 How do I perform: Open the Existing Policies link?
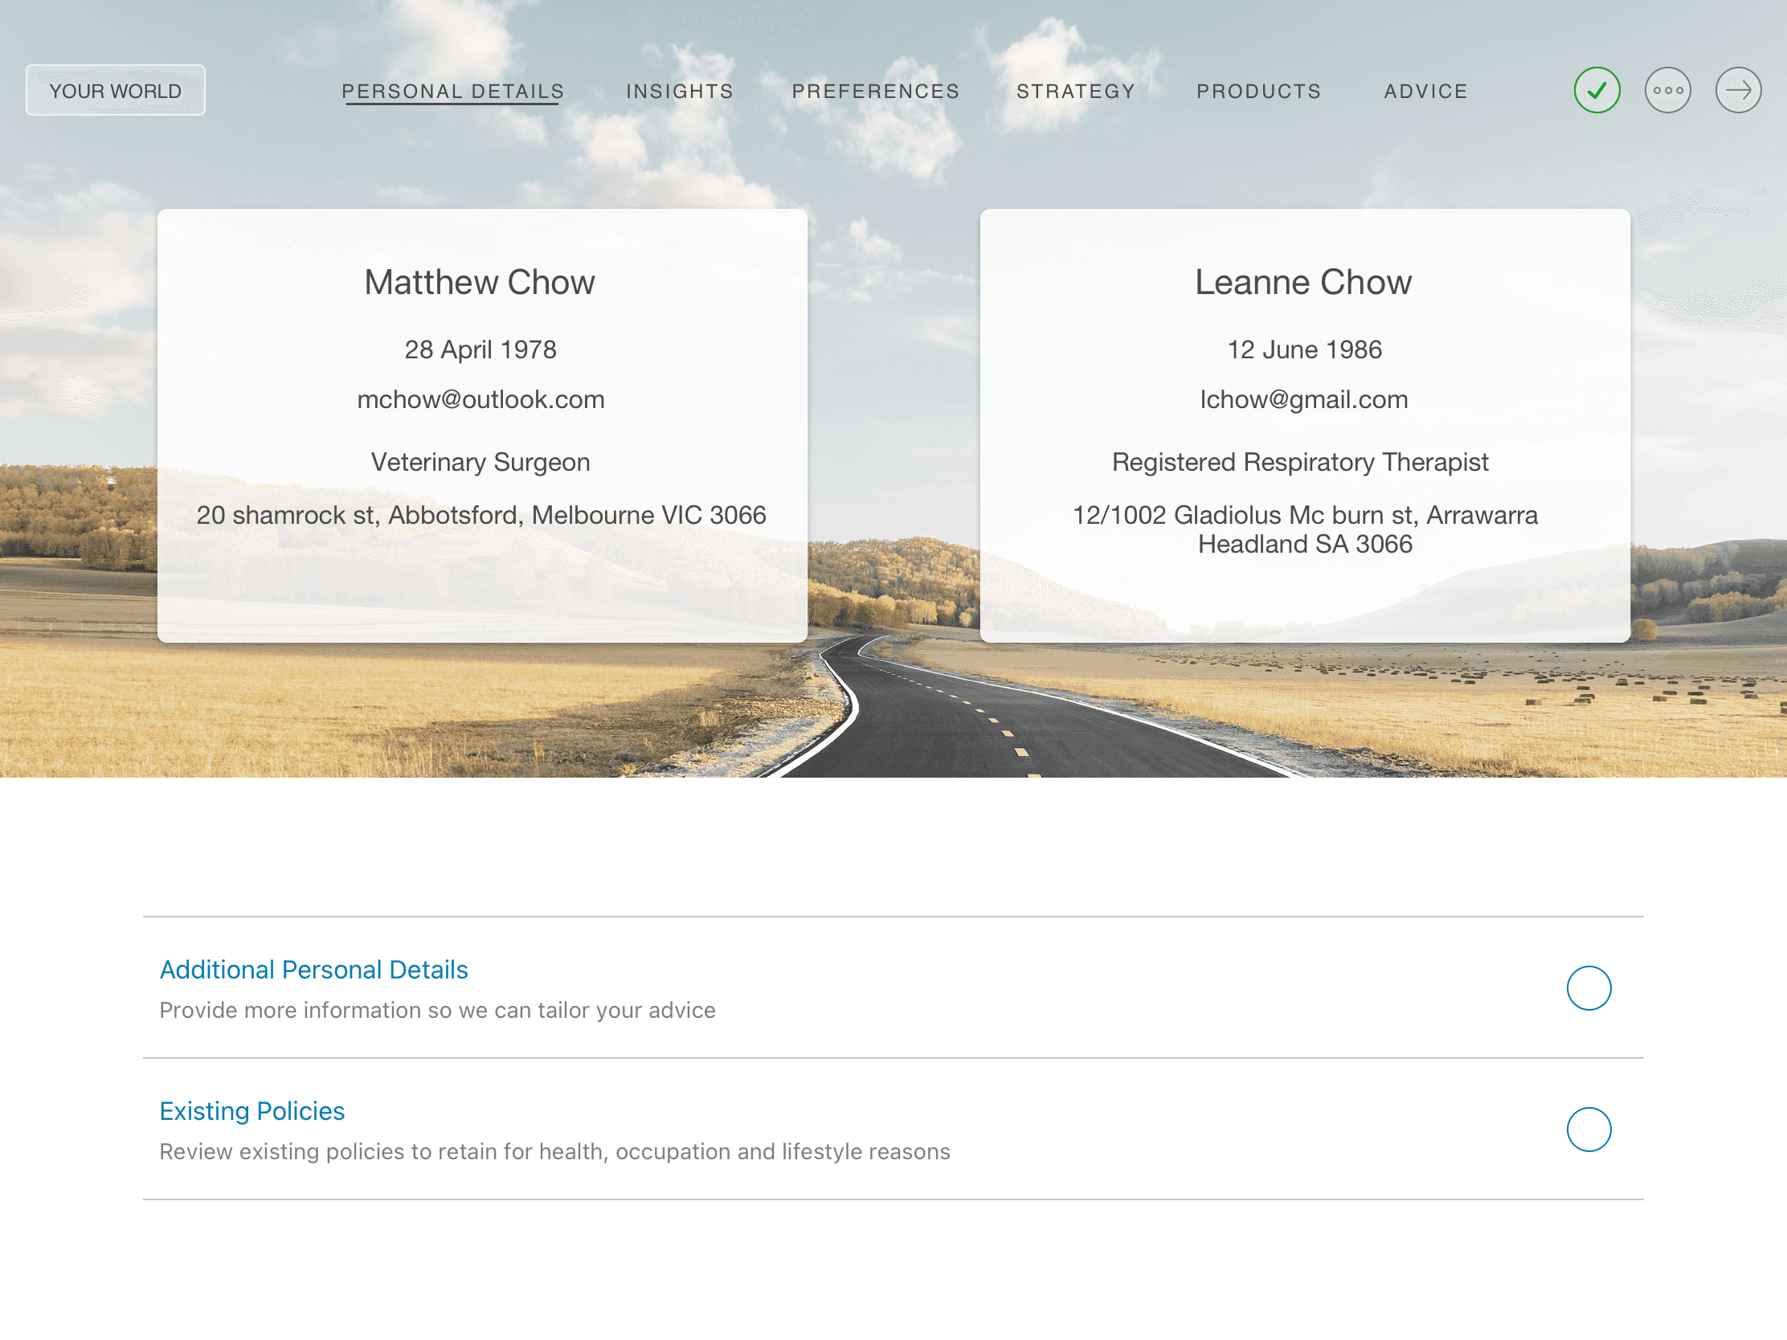click(x=252, y=1110)
